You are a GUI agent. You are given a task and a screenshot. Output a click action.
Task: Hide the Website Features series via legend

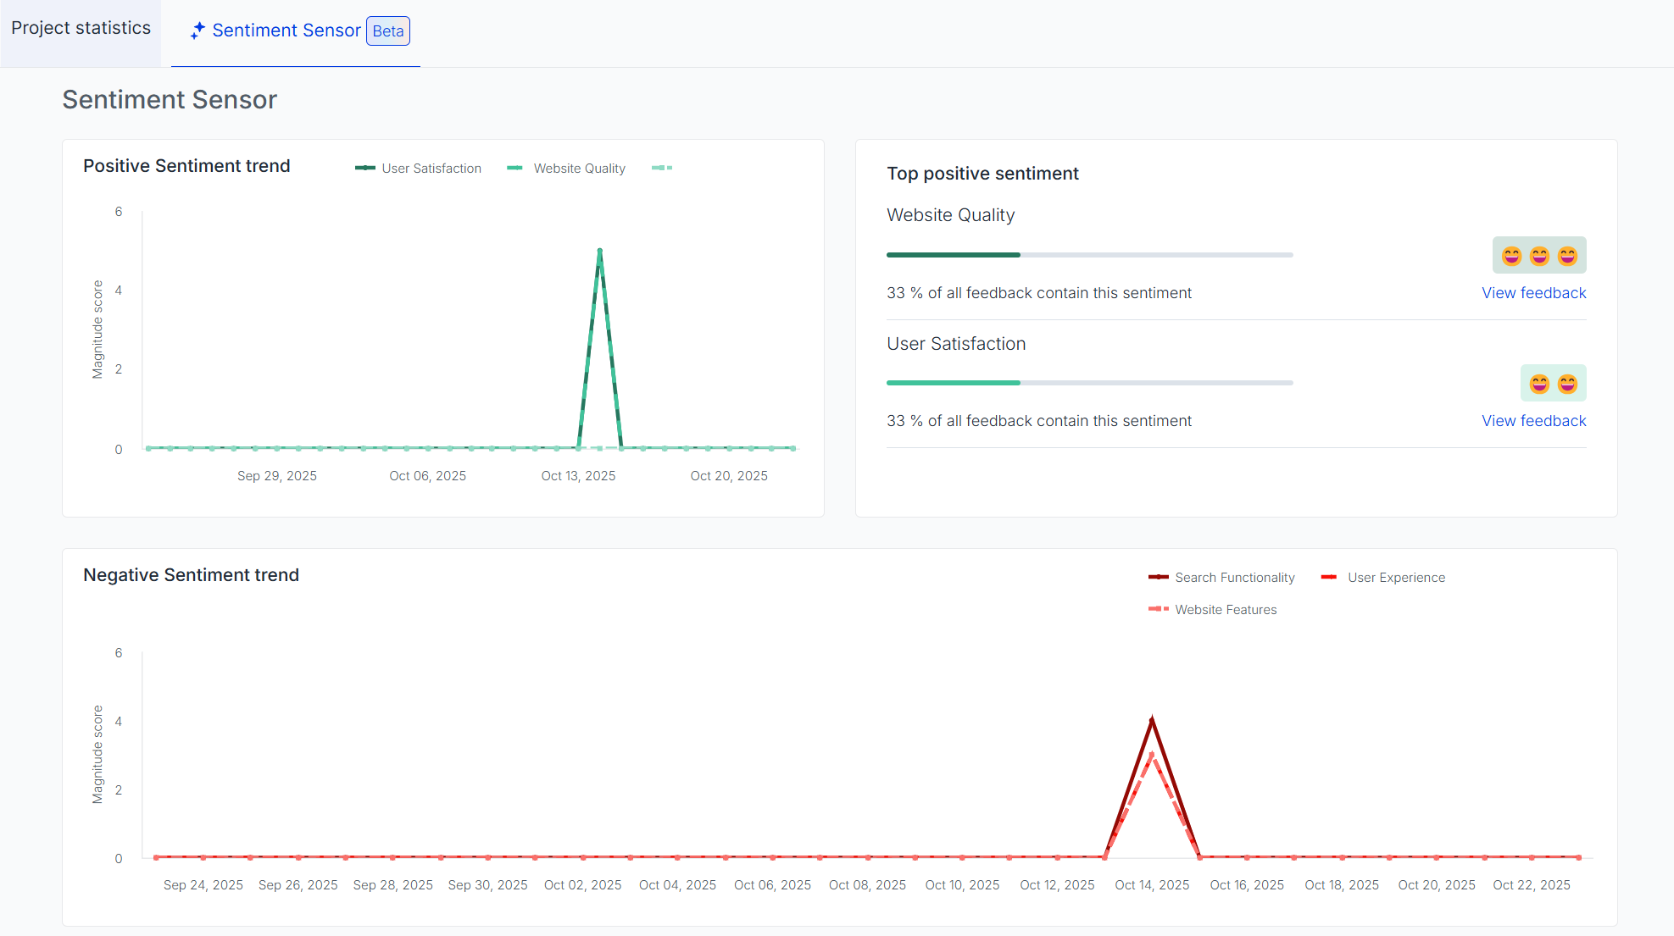click(x=1225, y=610)
